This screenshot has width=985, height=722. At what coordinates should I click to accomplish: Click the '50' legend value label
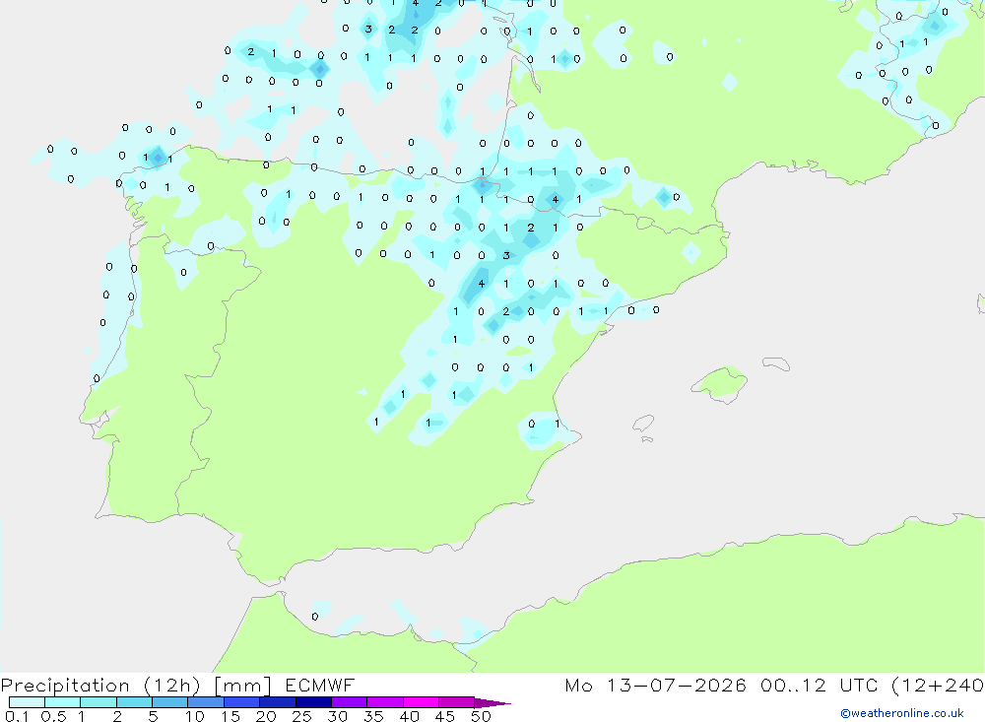(x=481, y=716)
